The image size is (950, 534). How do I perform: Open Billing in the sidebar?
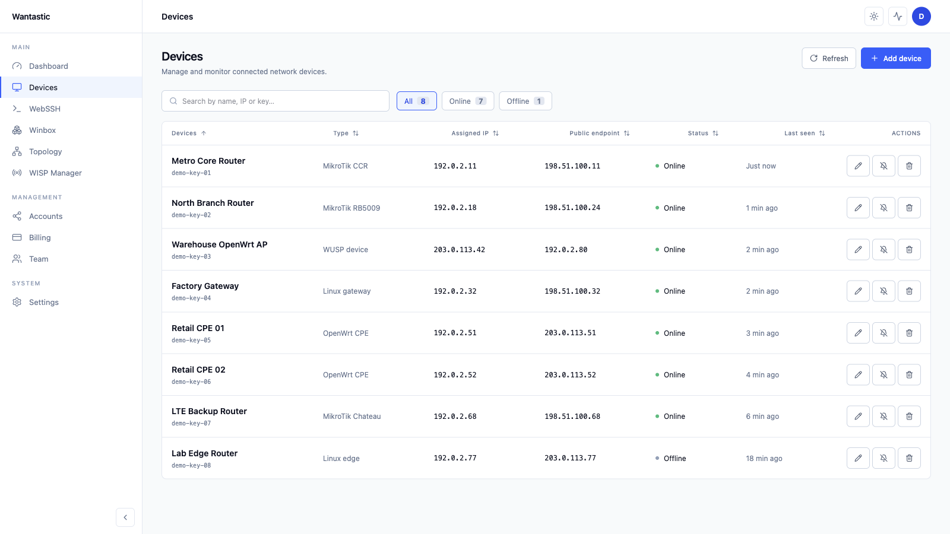[71, 237]
